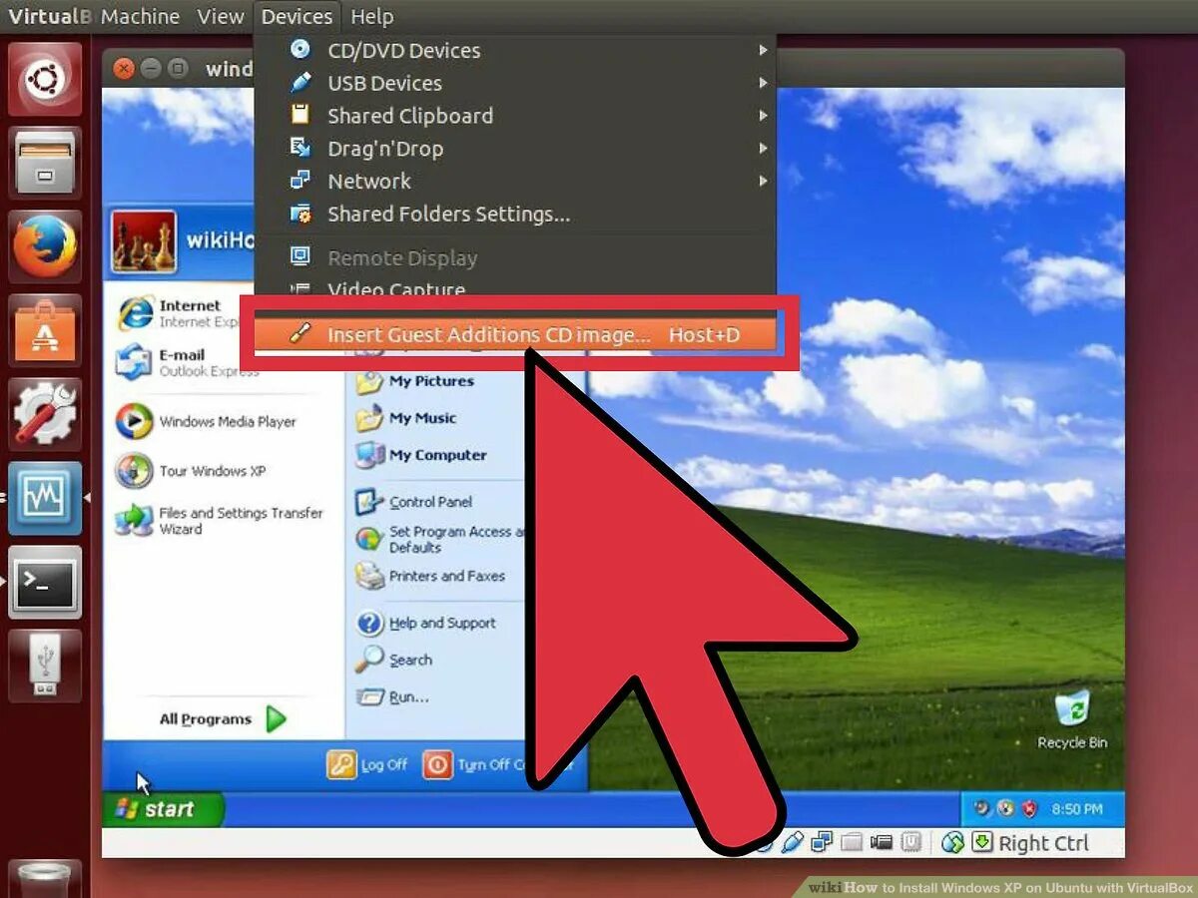Click the Windows XP start button
The height and width of the screenshot is (898, 1198).
[164, 809]
